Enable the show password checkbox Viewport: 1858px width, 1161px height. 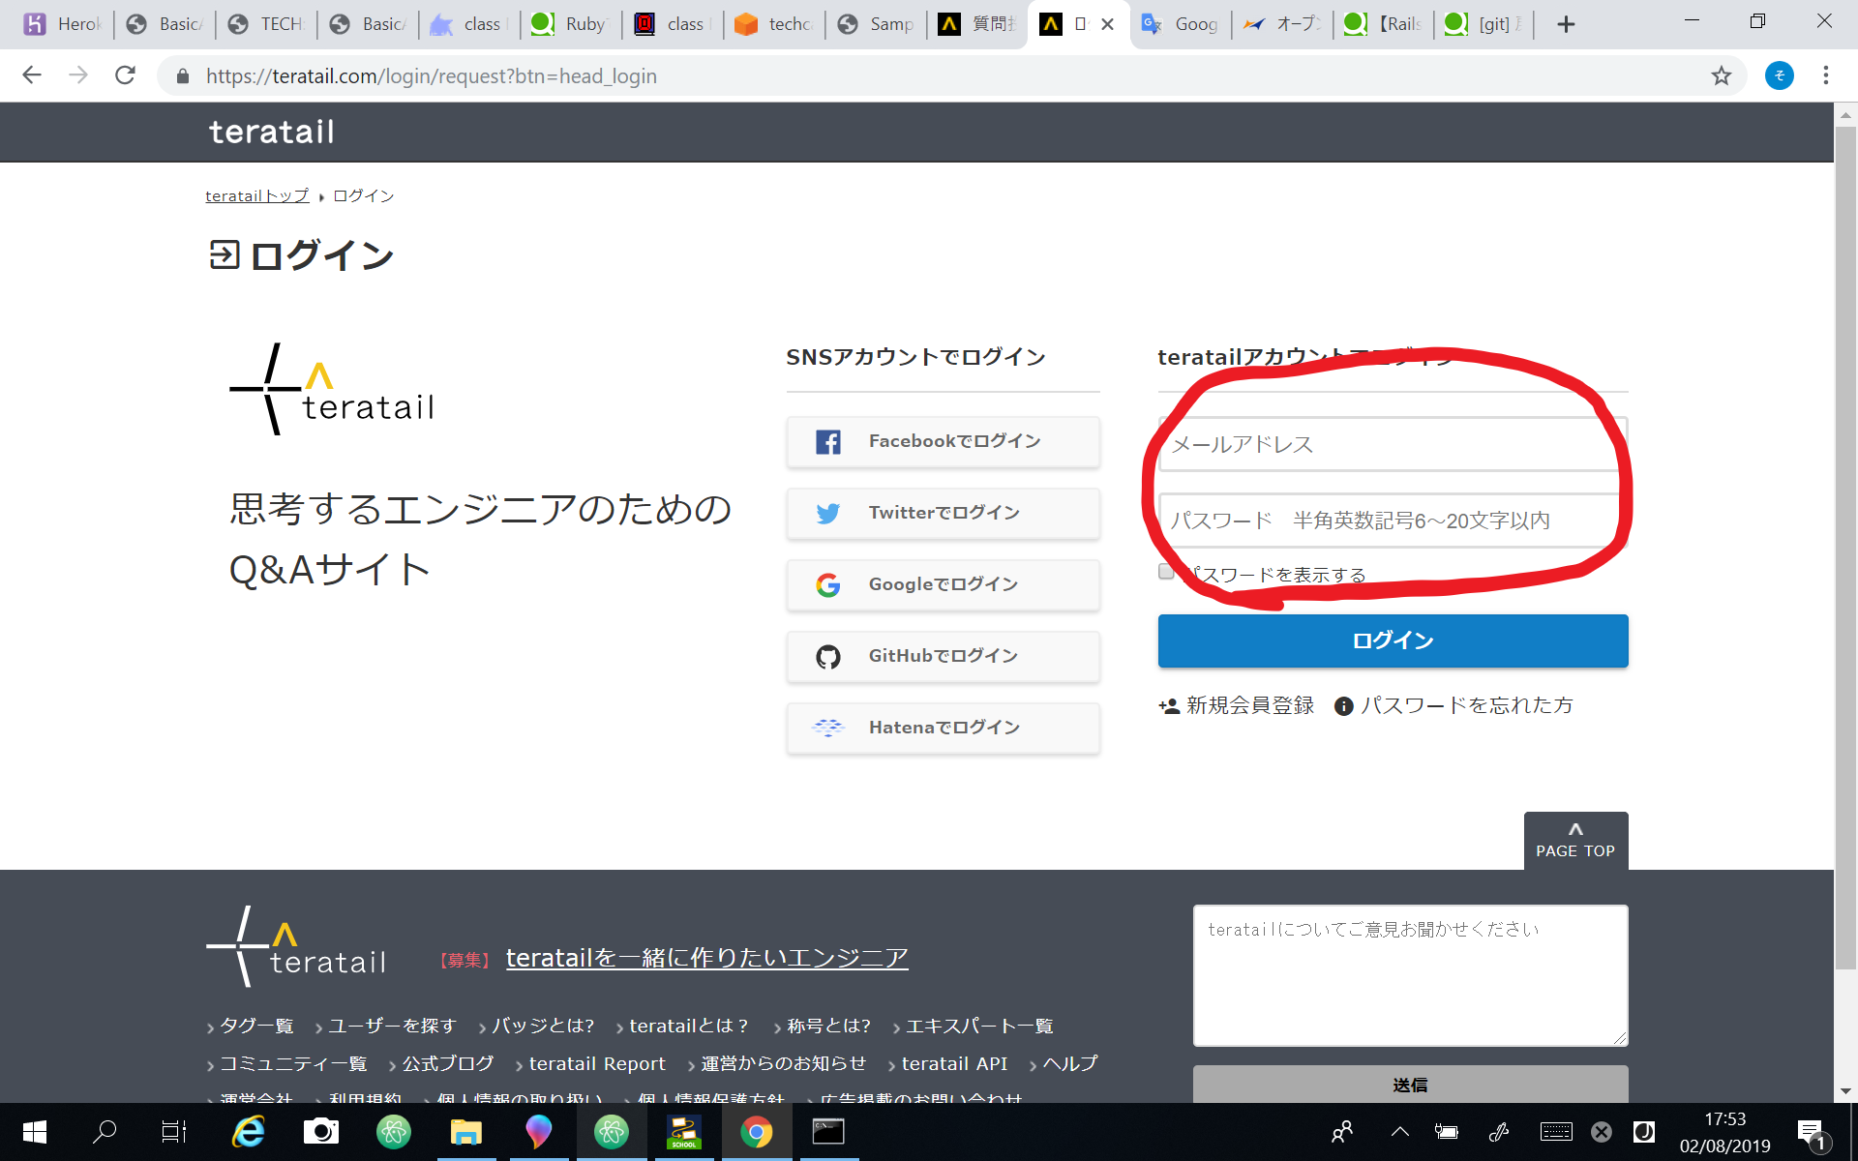pyautogui.click(x=1165, y=572)
